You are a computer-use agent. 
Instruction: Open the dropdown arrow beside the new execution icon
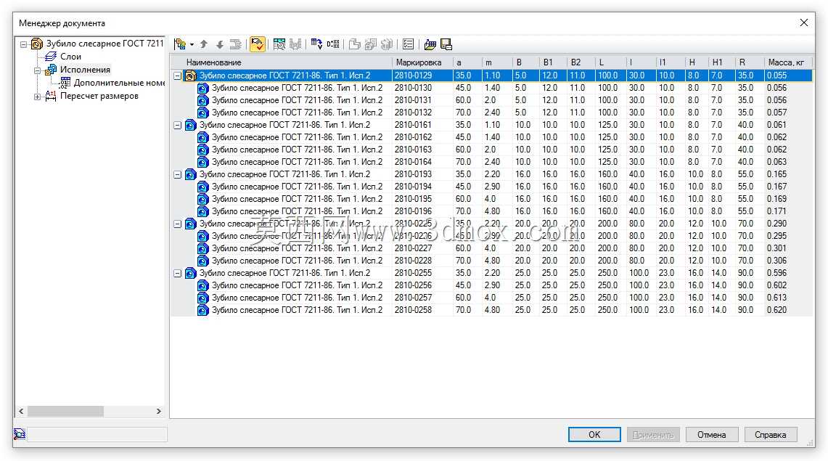coord(192,45)
